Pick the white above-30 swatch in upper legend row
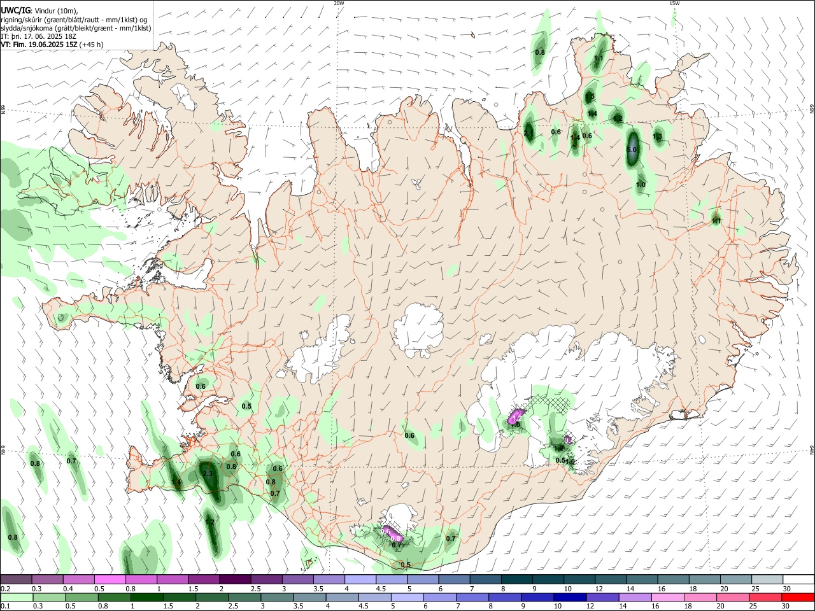 tap(798, 579)
